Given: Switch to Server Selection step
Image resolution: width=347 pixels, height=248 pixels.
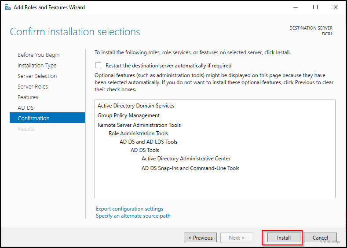Looking at the screenshot, I should point(37,76).
